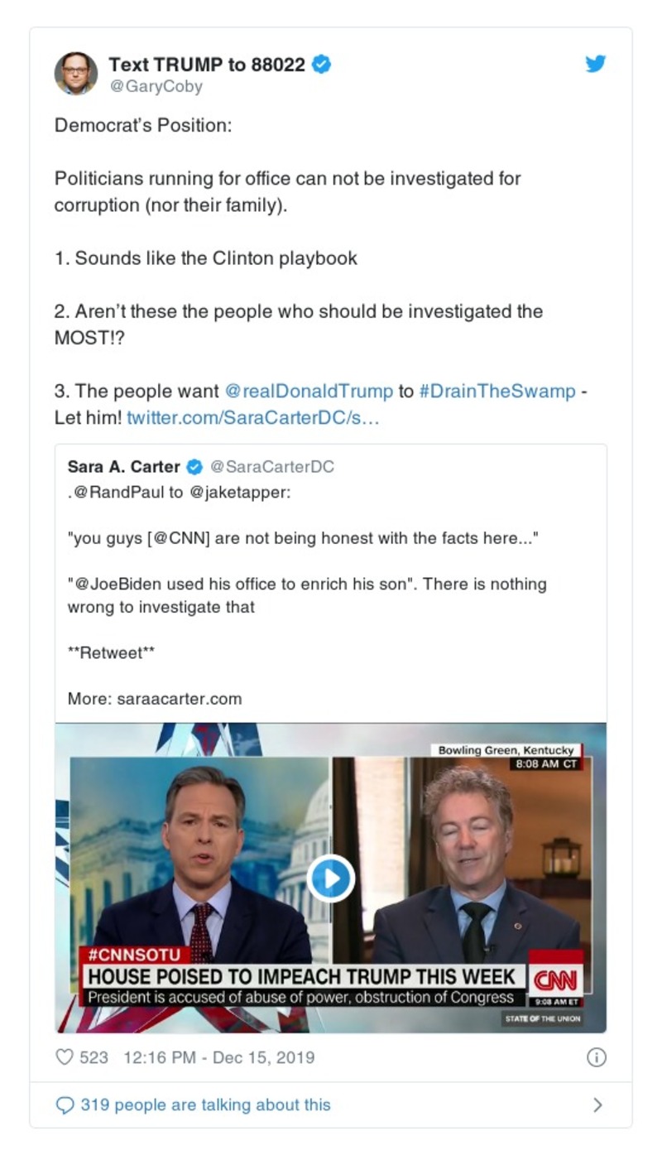Click the verified badge beside Text TRUMP
Image resolution: width=662 pixels, height=1160 pixels.
click(x=322, y=64)
